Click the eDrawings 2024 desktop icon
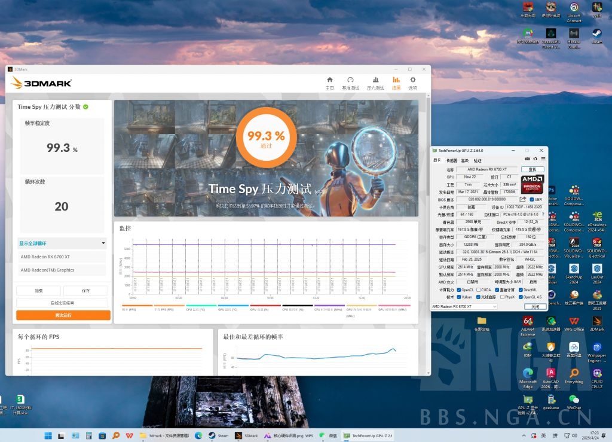612x442 pixels. tap(597, 222)
